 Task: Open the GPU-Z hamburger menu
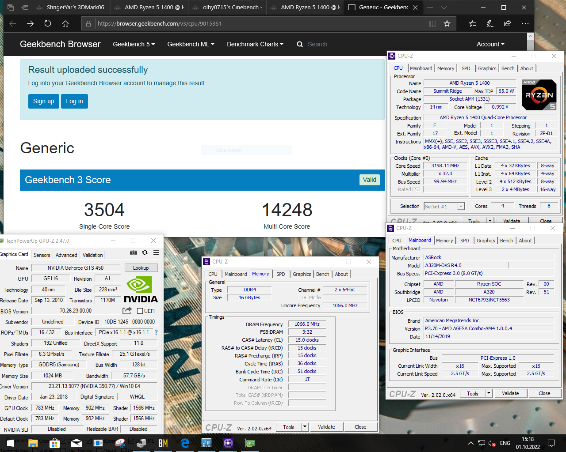point(156,252)
